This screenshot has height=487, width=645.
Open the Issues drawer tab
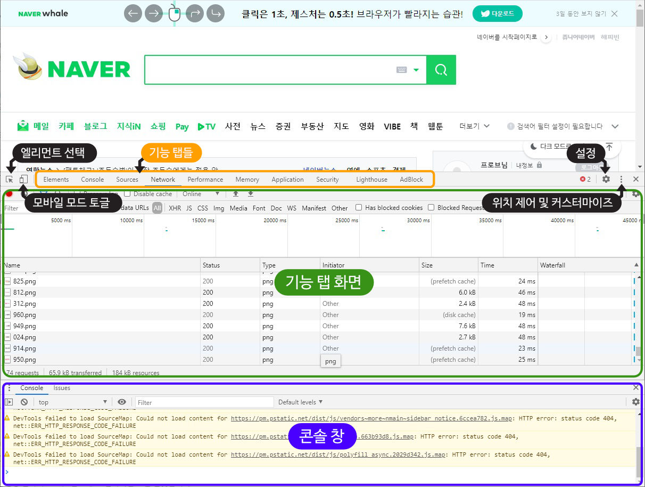pyautogui.click(x=62, y=388)
